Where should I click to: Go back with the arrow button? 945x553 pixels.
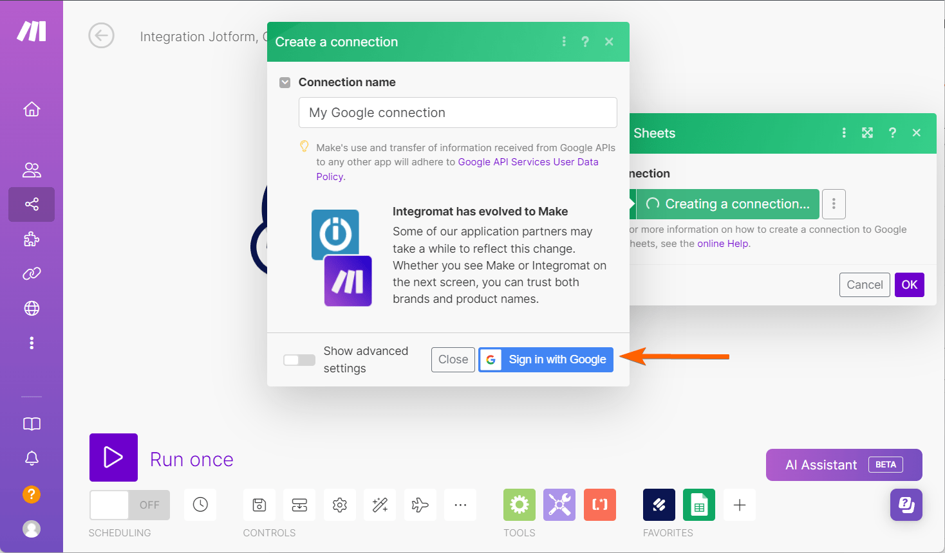pos(101,36)
